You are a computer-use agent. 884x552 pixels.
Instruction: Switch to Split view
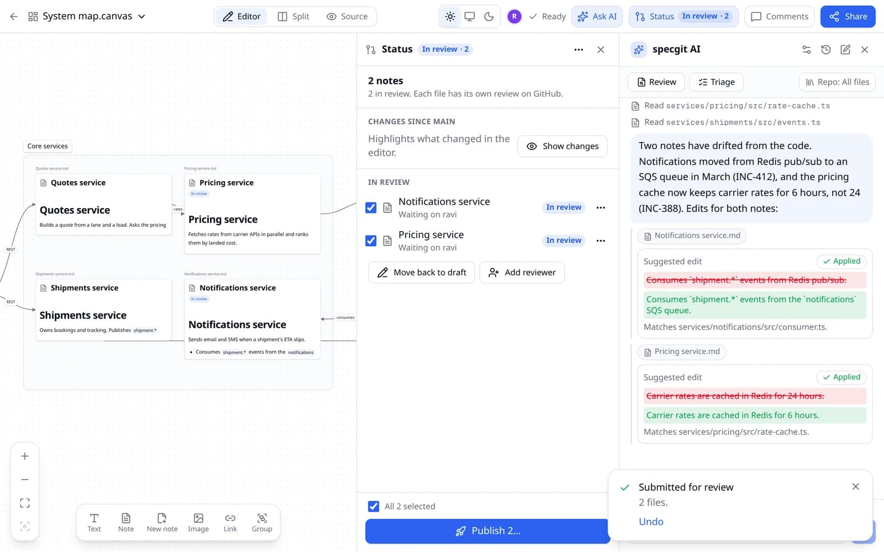coord(293,17)
